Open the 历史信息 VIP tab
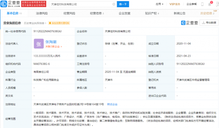Image resolution: width=219 pixels, height=128 pixels. (207, 13)
